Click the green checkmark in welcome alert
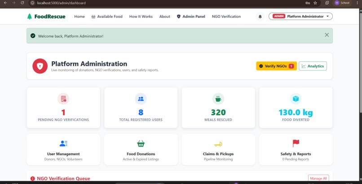 tap(33, 36)
